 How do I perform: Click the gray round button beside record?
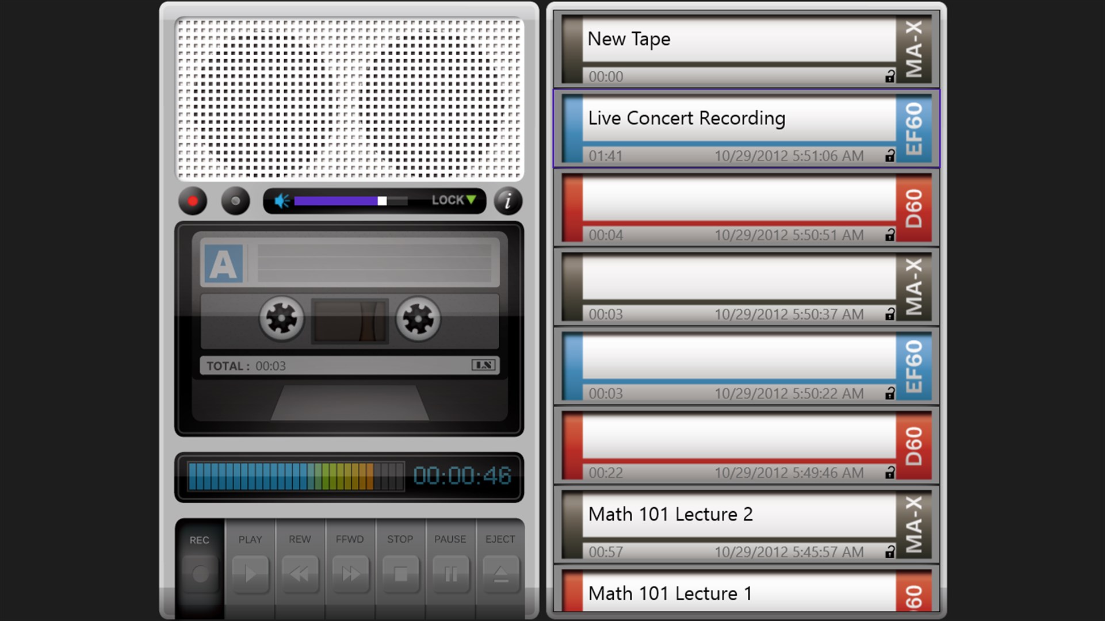click(x=235, y=201)
